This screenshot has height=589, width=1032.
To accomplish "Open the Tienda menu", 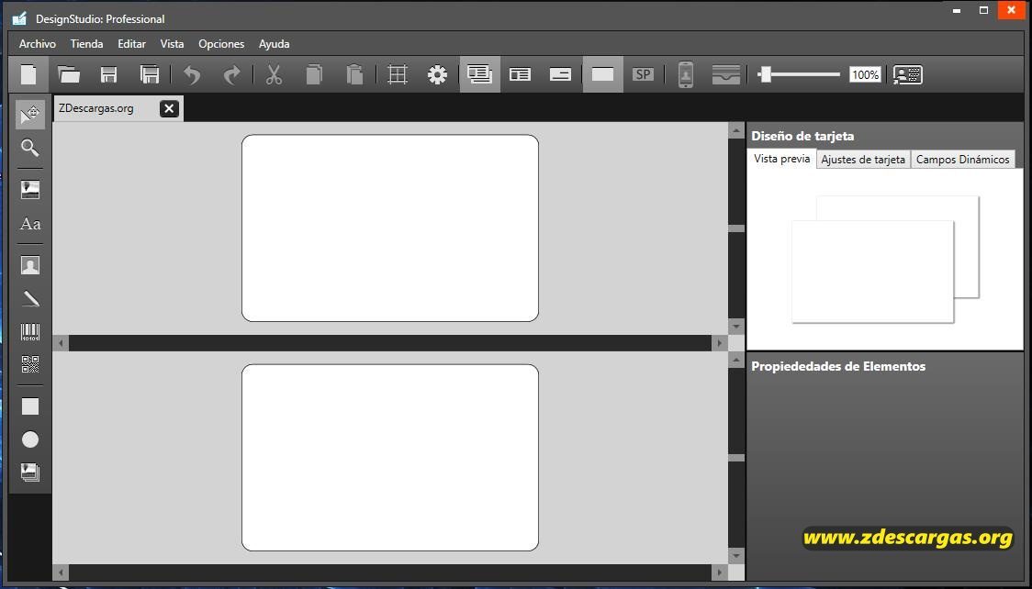I will 87,43.
